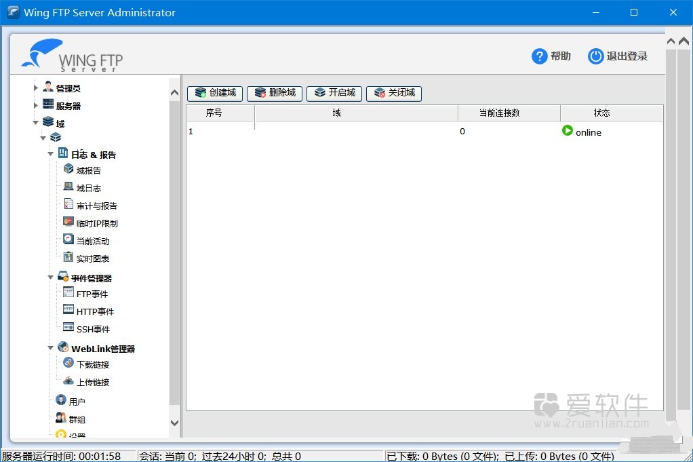Sort by the 序号 column header
The image size is (693, 462).
(220, 113)
